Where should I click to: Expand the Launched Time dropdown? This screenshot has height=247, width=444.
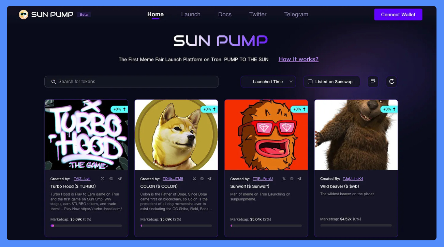(x=268, y=82)
